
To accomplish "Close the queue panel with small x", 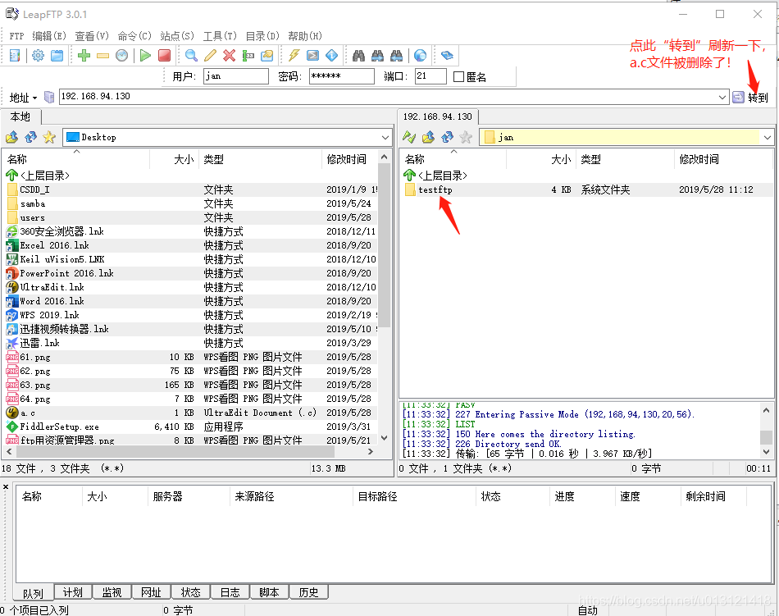I will pos(6,487).
